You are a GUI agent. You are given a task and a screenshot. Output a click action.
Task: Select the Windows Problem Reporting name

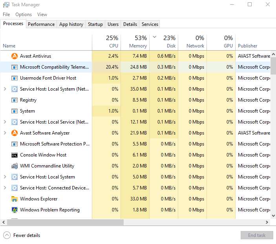coord(50,210)
